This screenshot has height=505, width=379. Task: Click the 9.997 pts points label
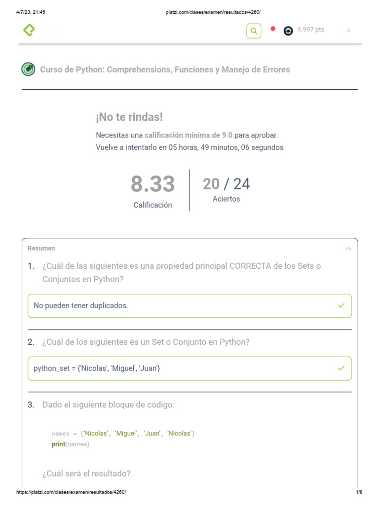pos(310,30)
